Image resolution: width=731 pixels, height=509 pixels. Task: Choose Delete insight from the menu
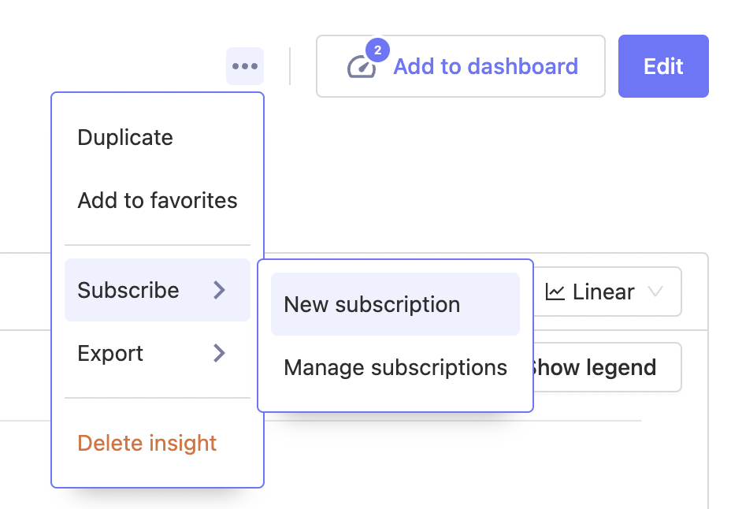point(147,443)
